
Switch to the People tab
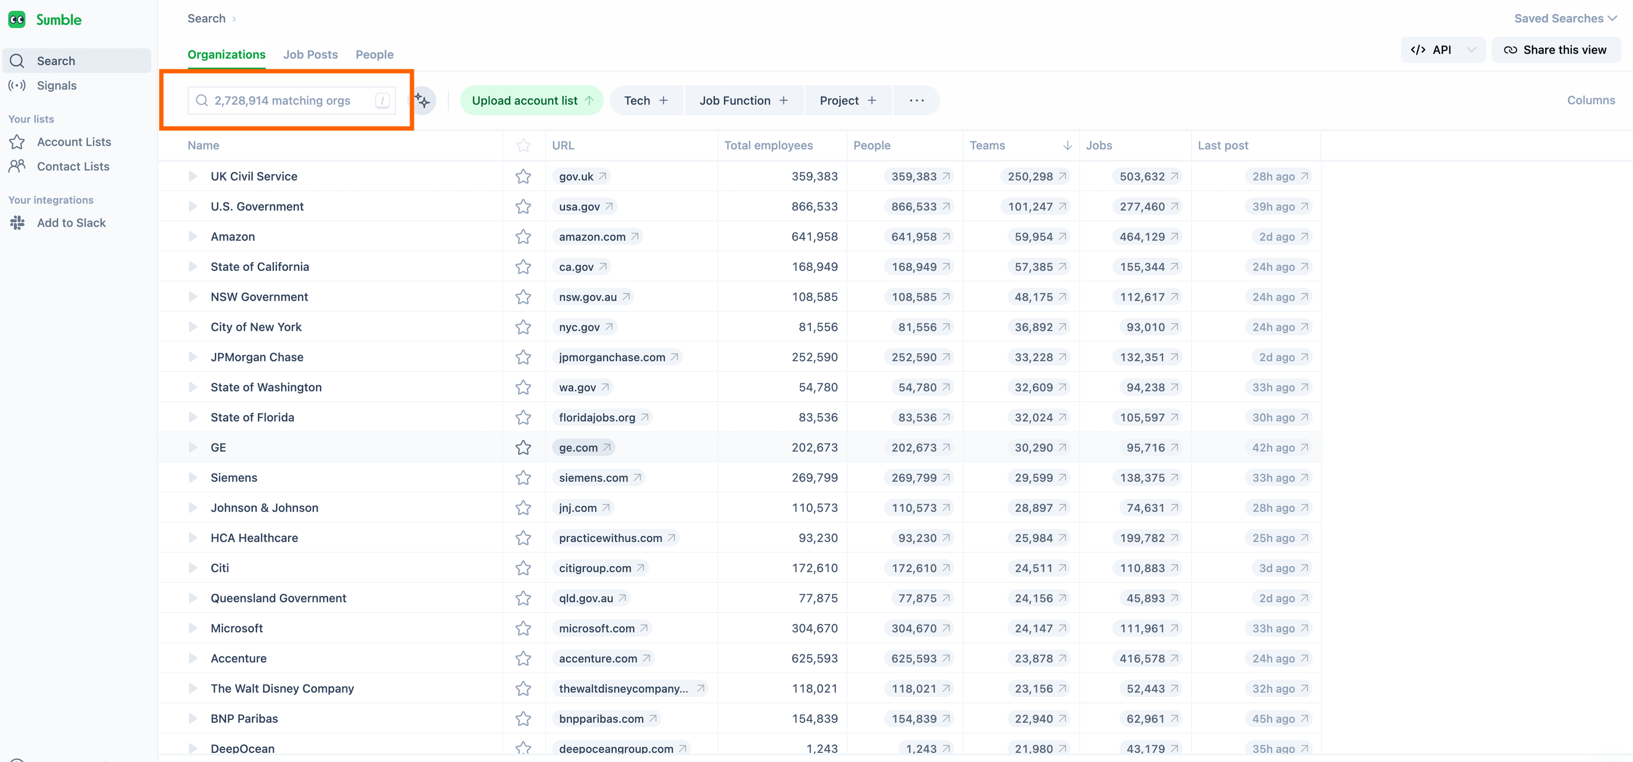coord(374,55)
